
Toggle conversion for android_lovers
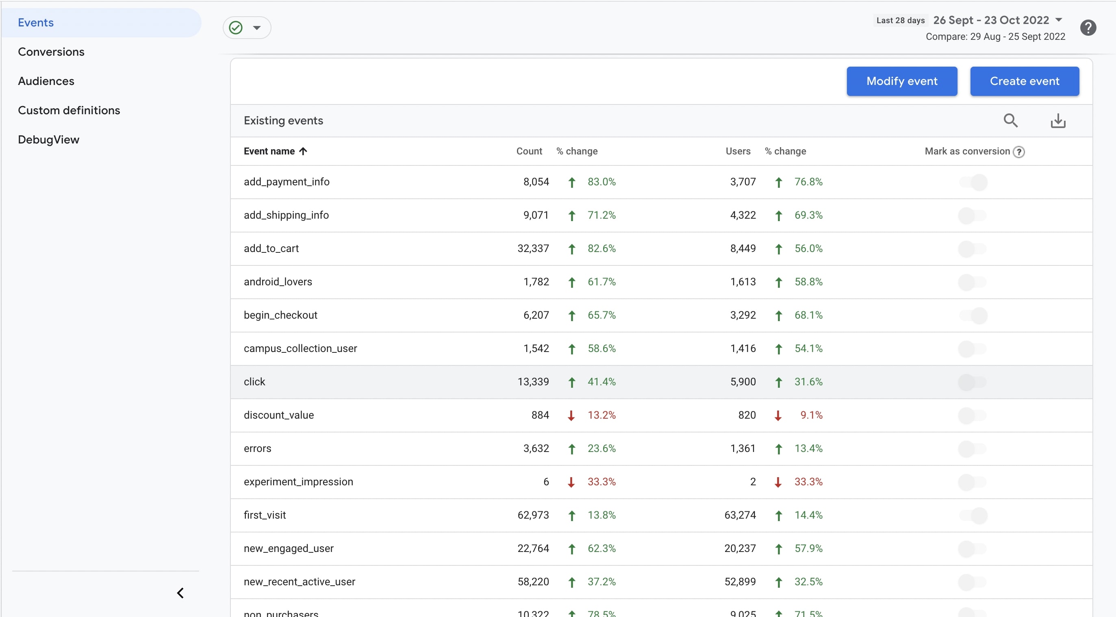pos(973,282)
